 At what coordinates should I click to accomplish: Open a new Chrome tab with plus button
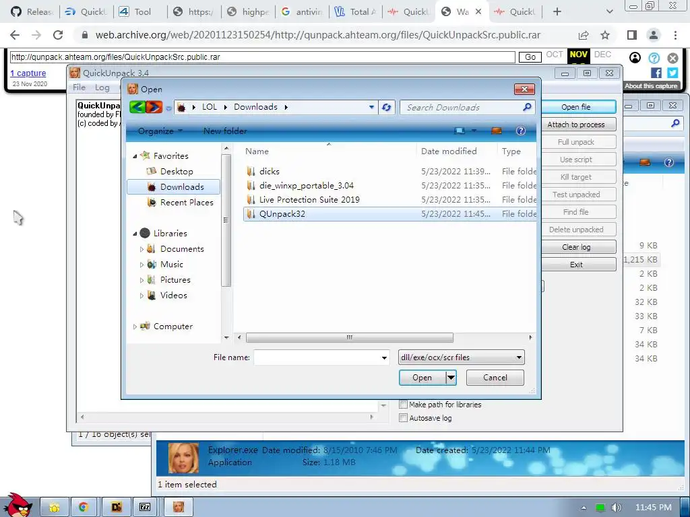pyautogui.click(x=557, y=12)
